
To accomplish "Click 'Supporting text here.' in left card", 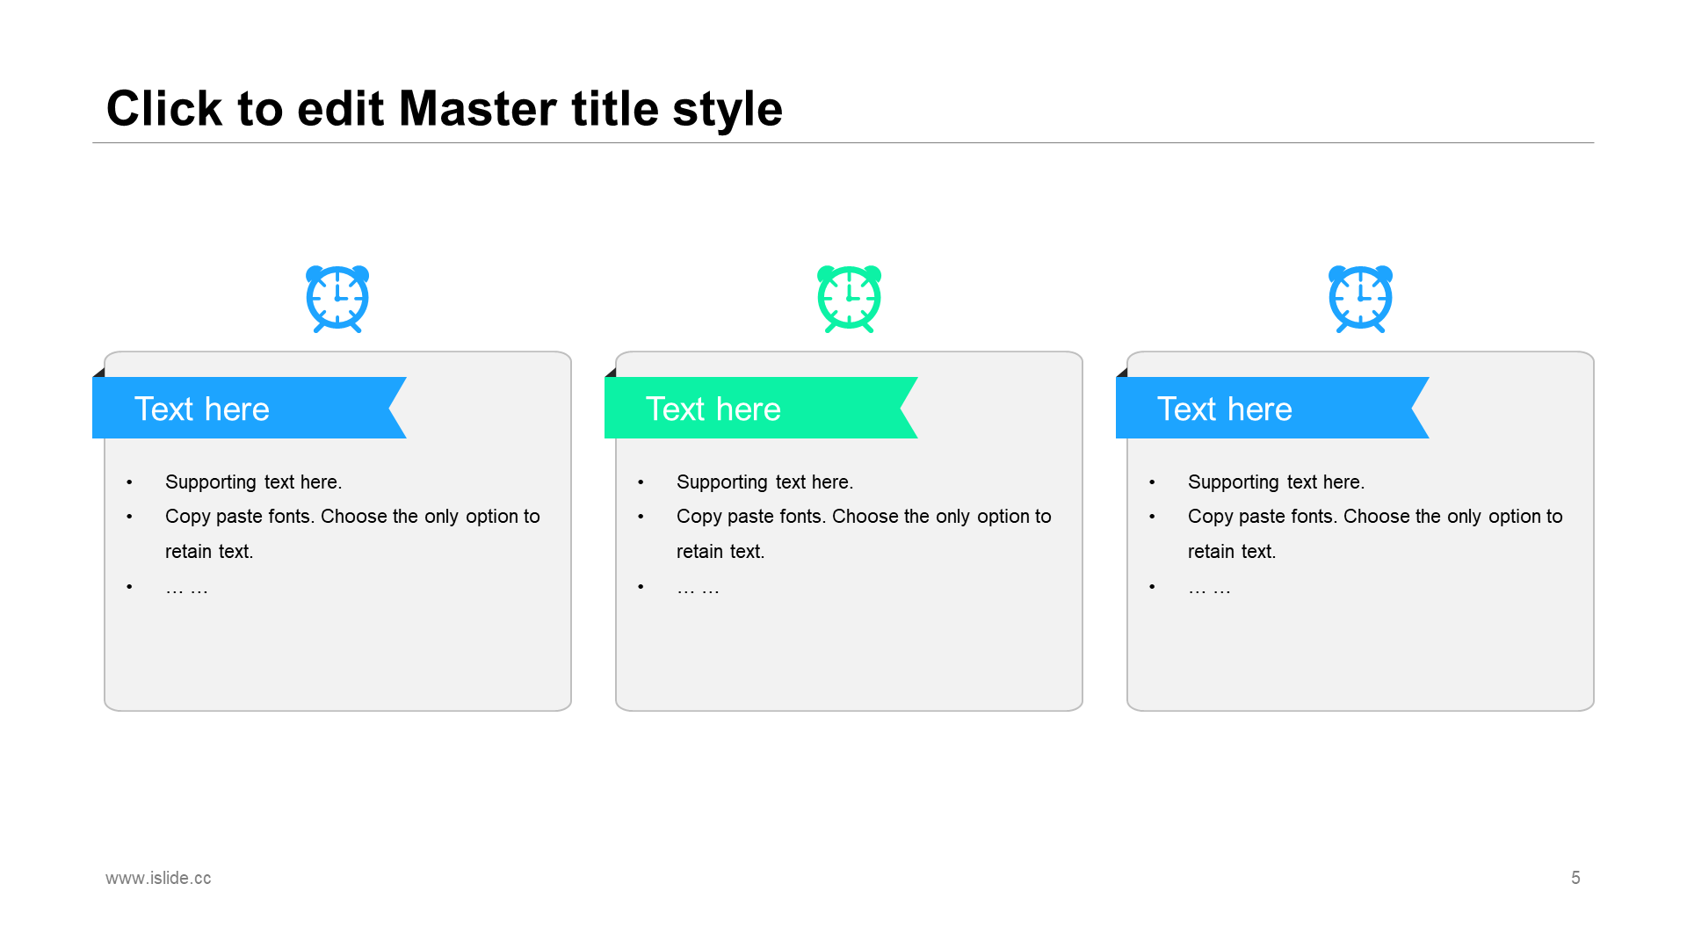I will click(254, 482).
